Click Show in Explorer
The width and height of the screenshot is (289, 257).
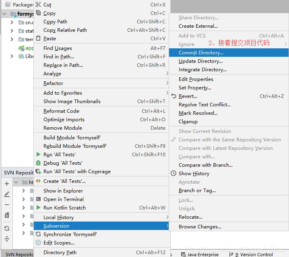coord(101,191)
